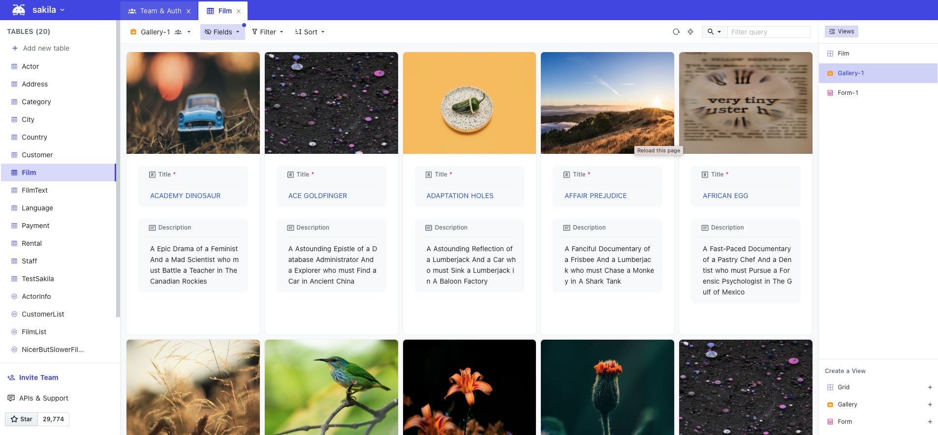Open the ACE GOLDFINGER title link
Viewport: 938px width, 435px height.
[317, 196]
